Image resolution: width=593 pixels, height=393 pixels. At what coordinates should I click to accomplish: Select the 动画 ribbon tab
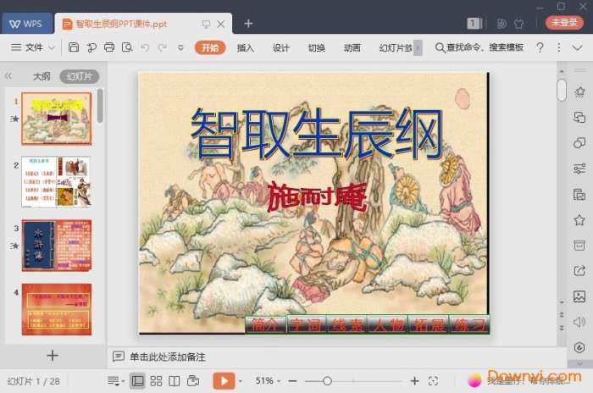(352, 47)
